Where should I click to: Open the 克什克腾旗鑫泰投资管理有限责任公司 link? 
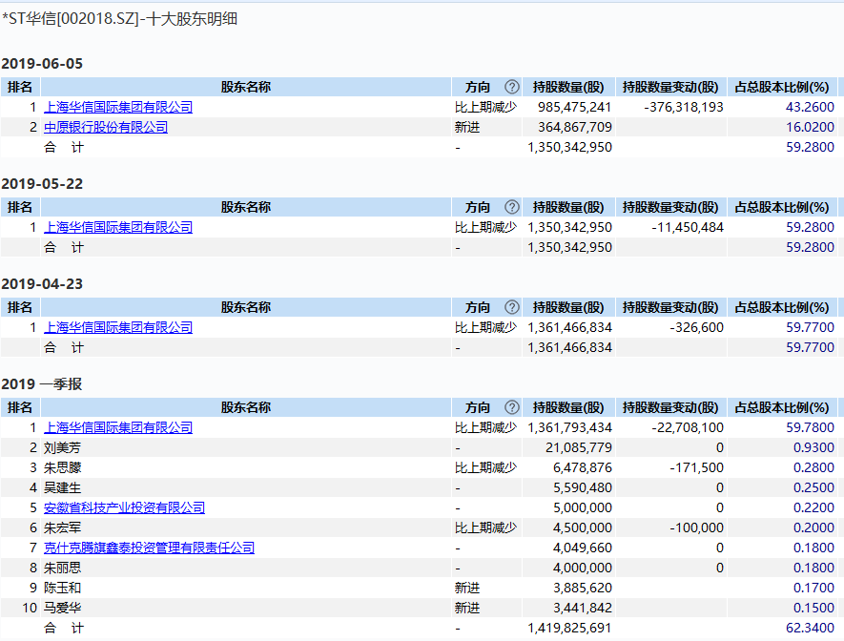tap(149, 548)
